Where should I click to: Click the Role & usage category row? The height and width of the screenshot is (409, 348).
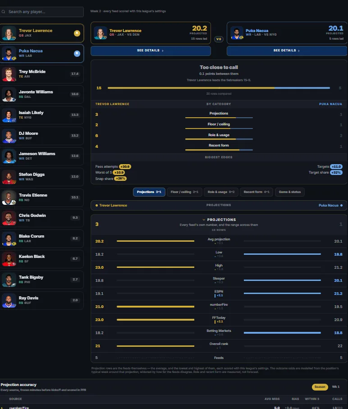coord(219,136)
